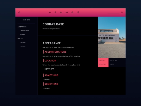The width and height of the screenshot is (141, 106).
Task: Click the History heading in article
Action: 48,69
